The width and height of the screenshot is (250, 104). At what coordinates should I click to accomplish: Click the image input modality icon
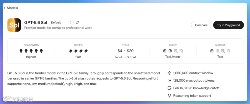click(x=170, y=51)
